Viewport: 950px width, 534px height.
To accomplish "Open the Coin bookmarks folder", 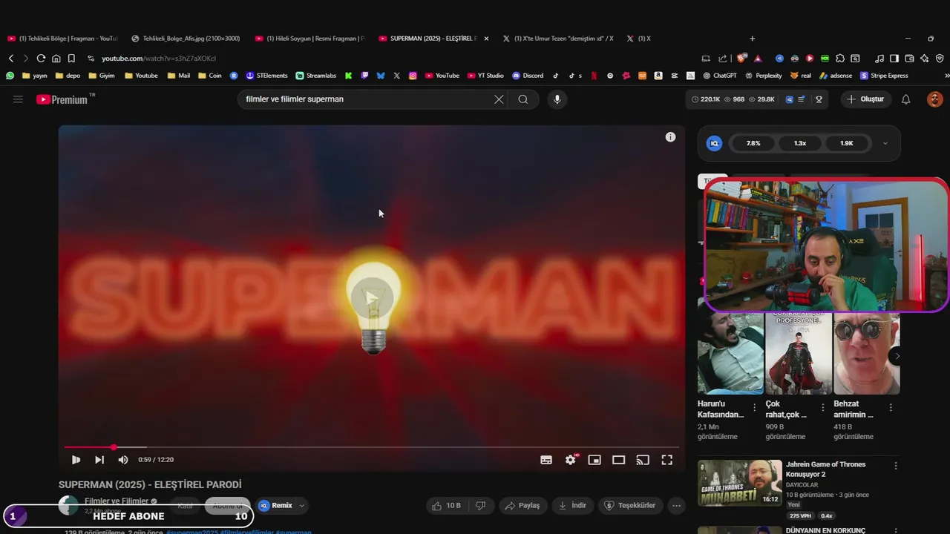I will coord(209,76).
